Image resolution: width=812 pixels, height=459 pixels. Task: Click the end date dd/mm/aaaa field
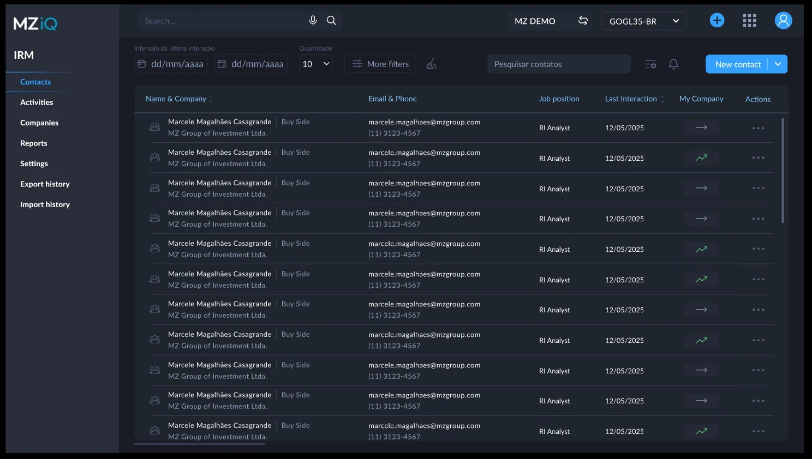click(251, 64)
